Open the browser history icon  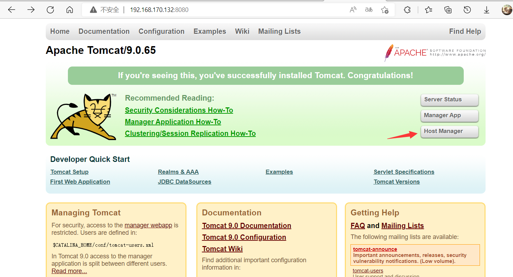point(467,10)
